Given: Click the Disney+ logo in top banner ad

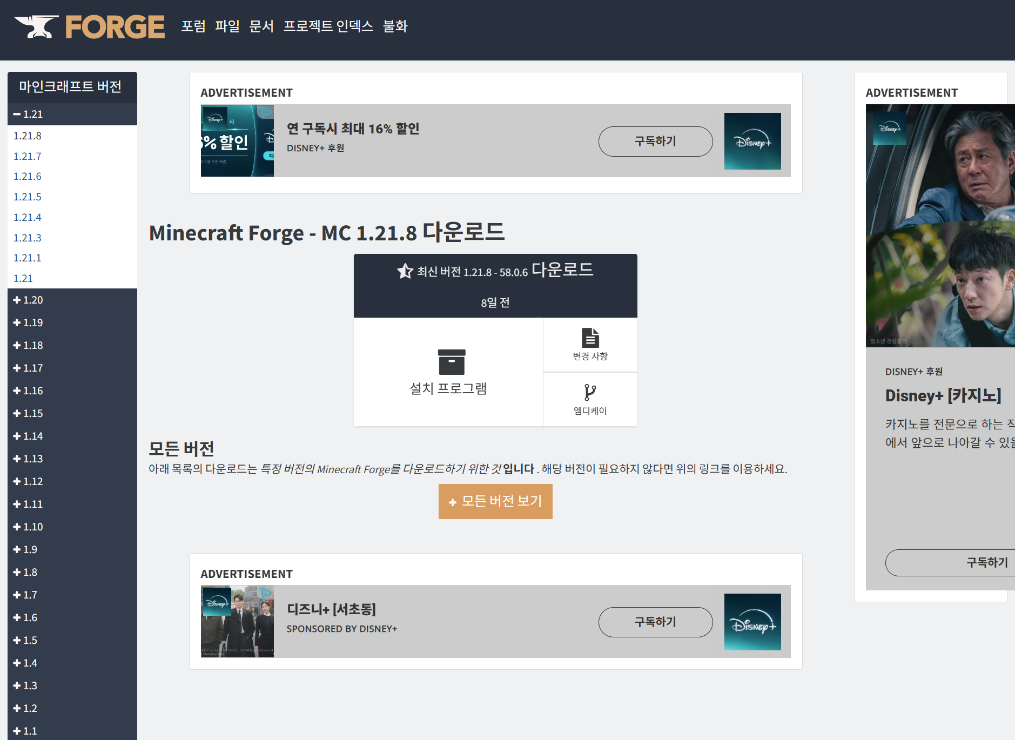Looking at the screenshot, I should tap(752, 141).
